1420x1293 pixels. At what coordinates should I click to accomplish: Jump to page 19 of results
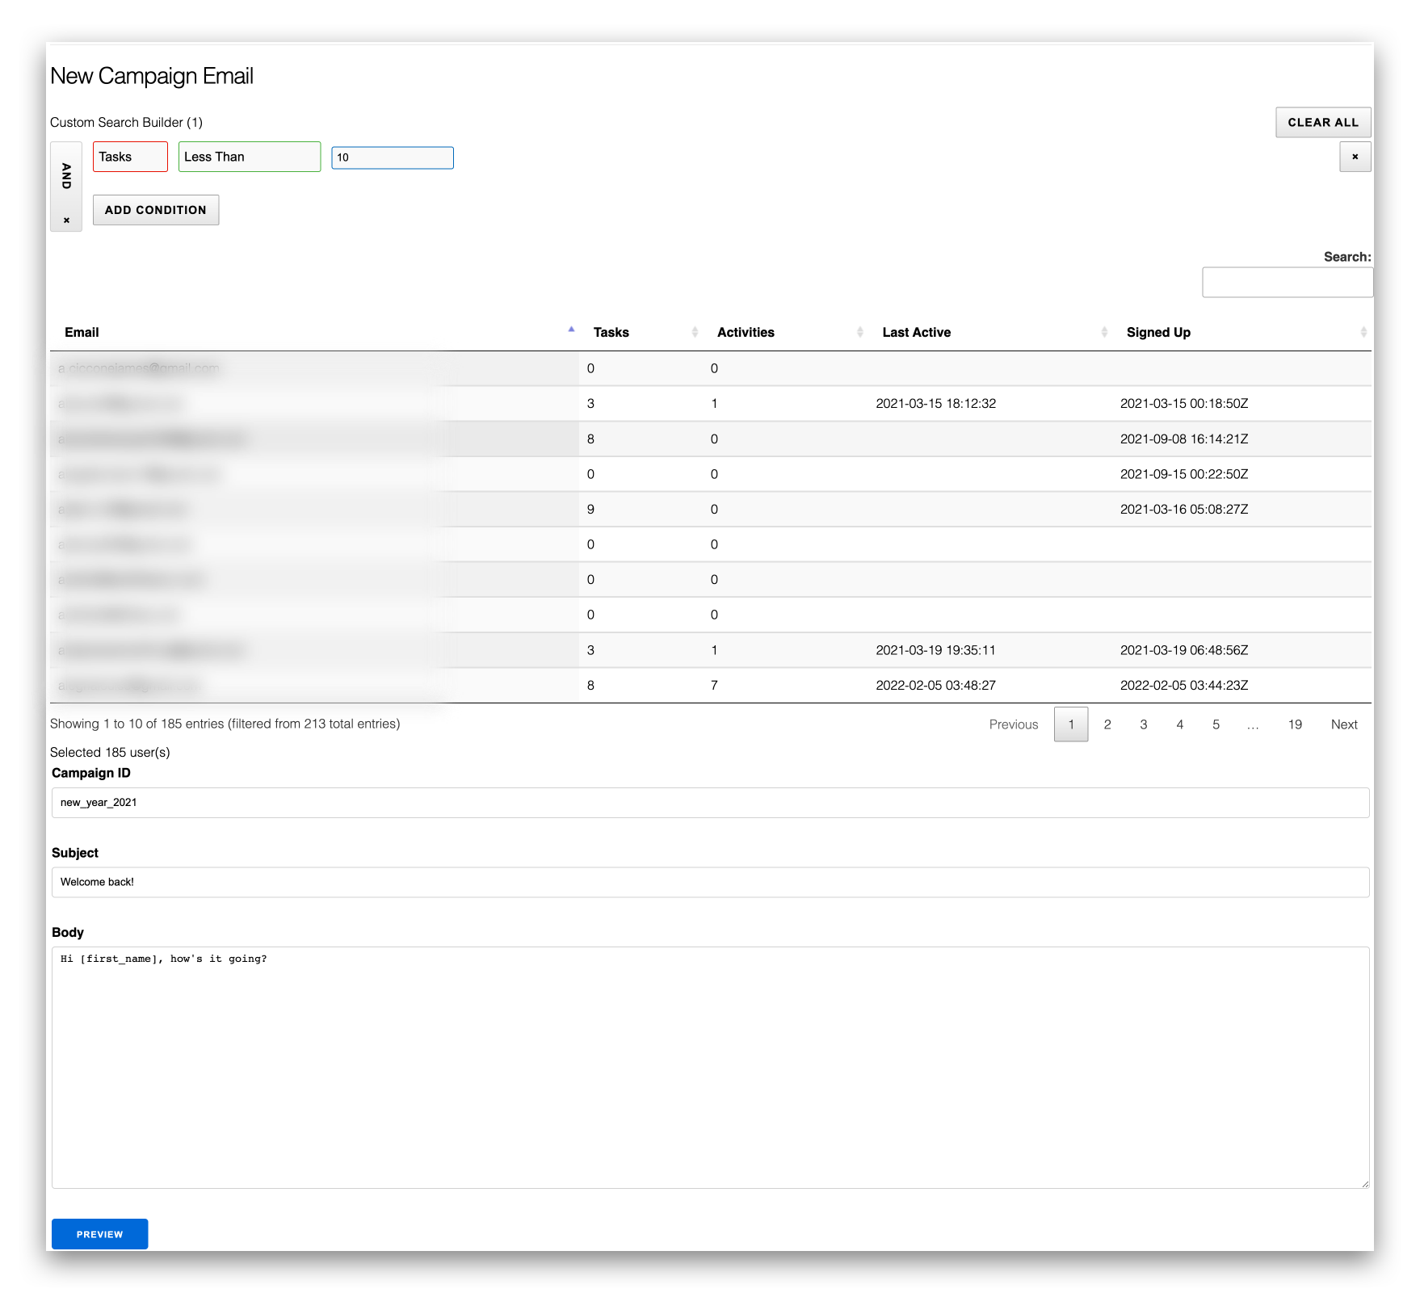pyautogui.click(x=1295, y=724)
